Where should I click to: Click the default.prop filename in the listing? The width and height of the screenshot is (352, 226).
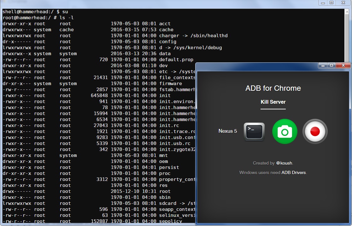[176, 60]
